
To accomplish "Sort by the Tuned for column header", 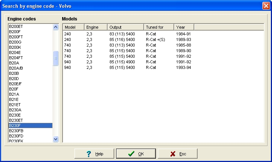I will (x=159, y=27).
